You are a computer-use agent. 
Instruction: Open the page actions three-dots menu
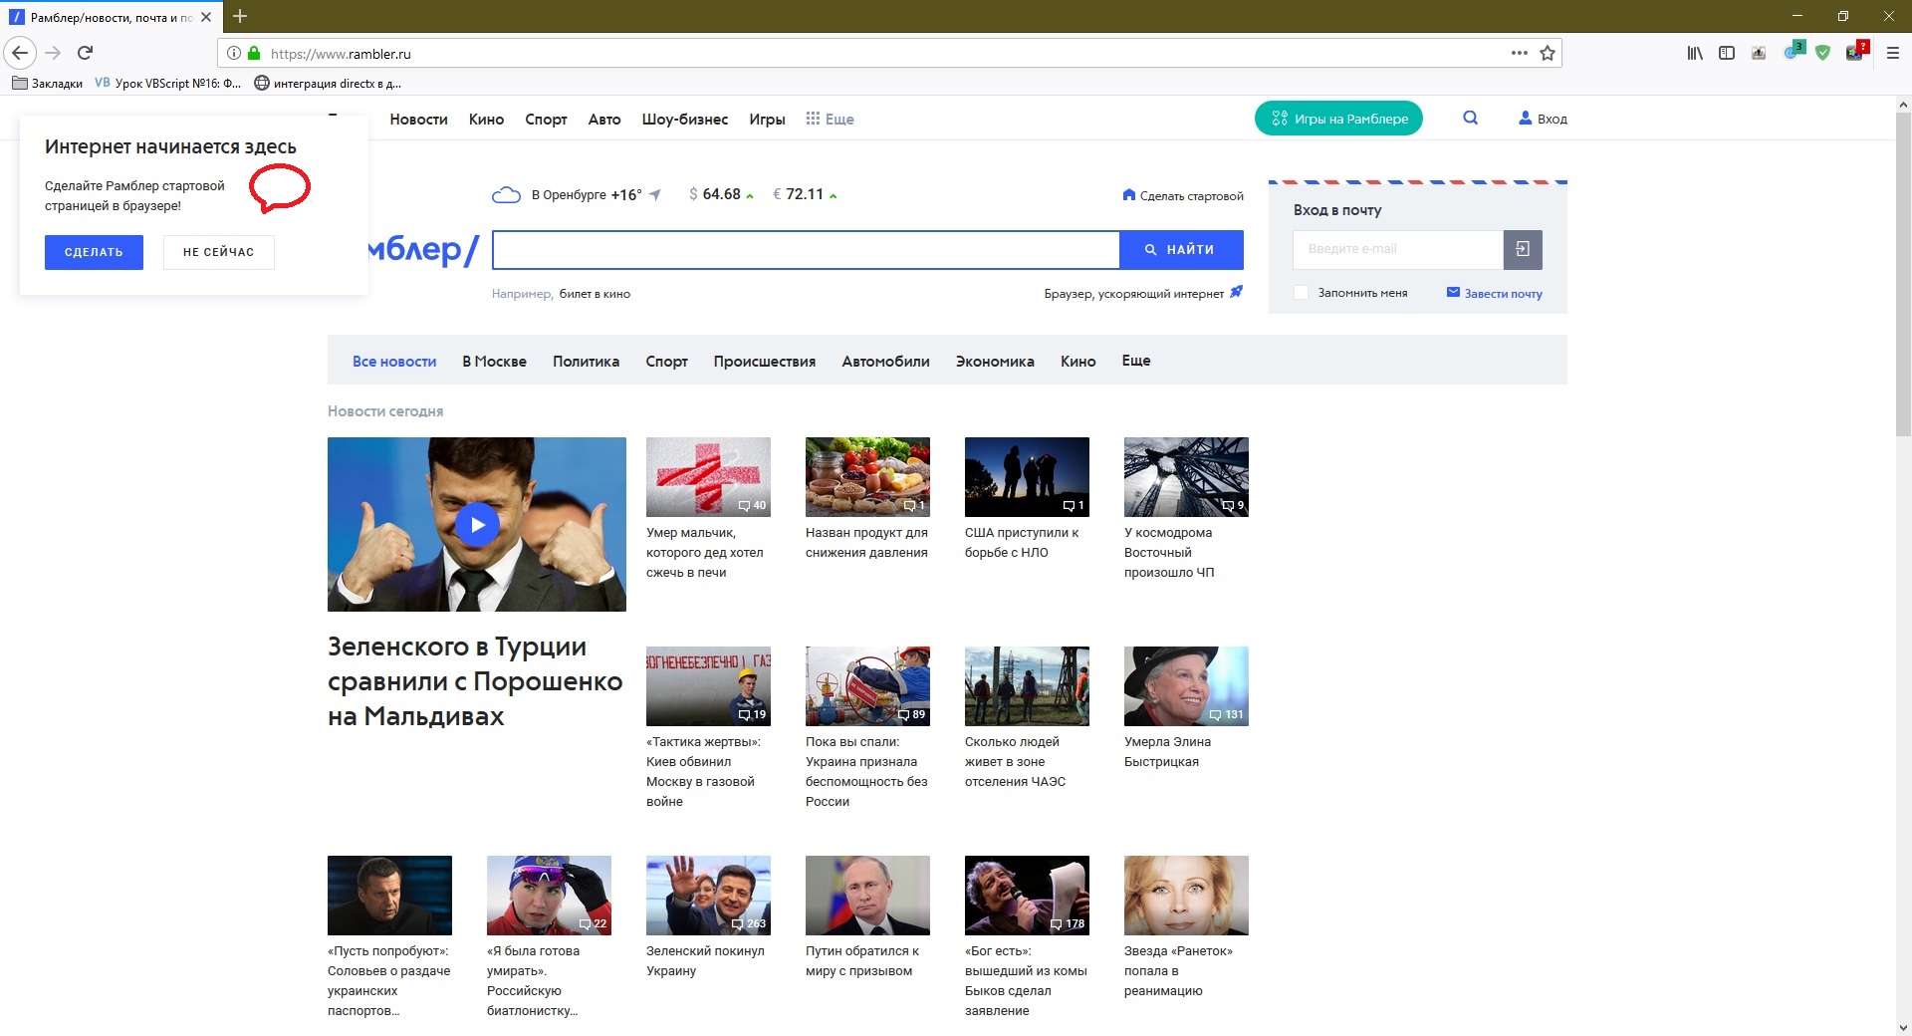[1519, 53]
